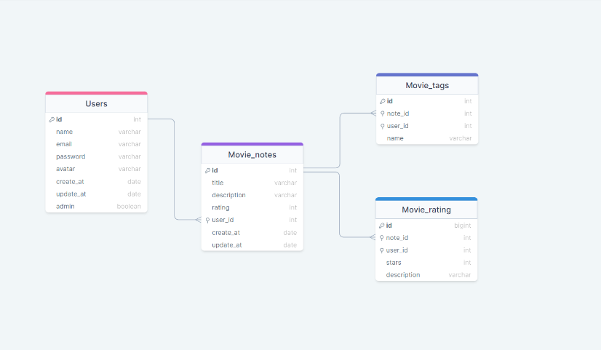601x350 pixels.
Task: Click the foreign key icon for Movie_notes user_id
Action: [x=208, y=220]
